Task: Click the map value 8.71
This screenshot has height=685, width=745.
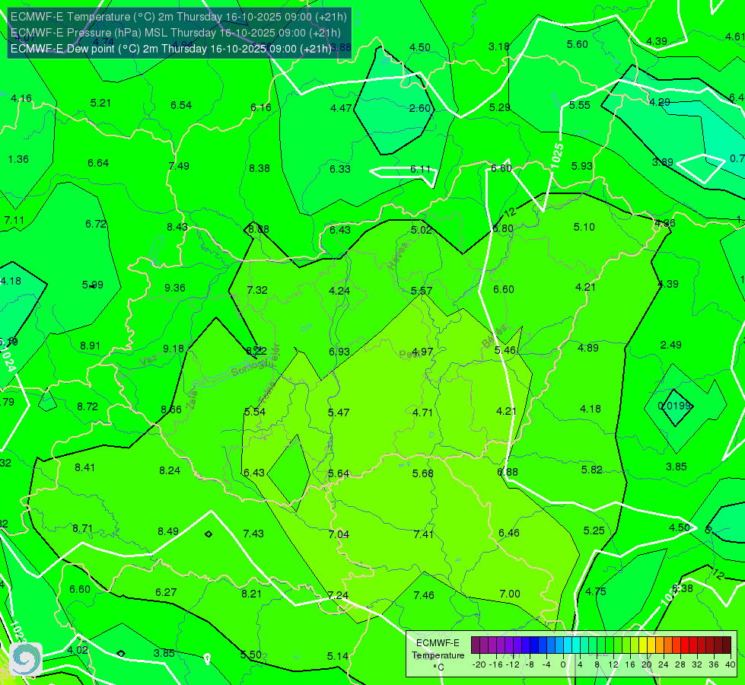Action: (x=83, y=529)
